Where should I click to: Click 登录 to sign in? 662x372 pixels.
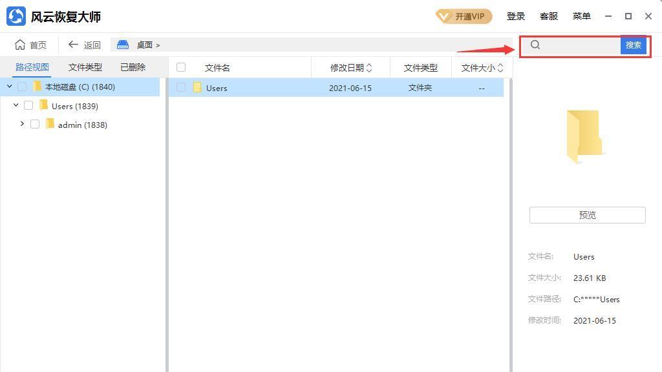pyautogui.click(x=515, y=16)
